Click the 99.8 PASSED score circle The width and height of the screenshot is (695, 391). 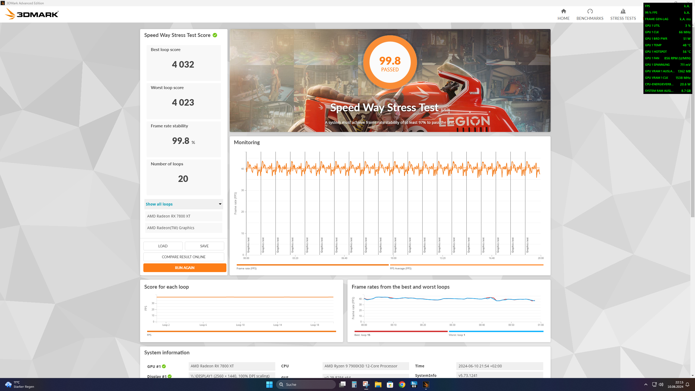coord(390,62)
